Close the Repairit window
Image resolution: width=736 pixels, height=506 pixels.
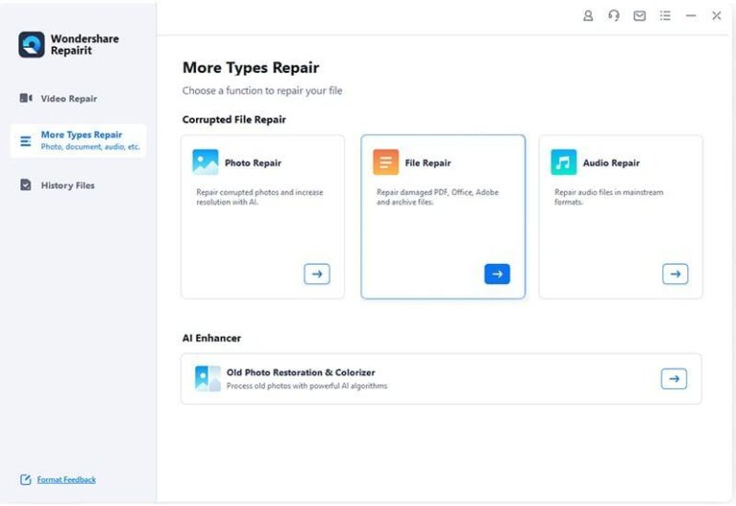click(x=716, y=16)
